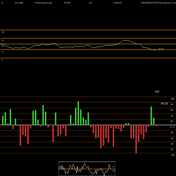Click the MR axis label 80
The height and width of the screenshot is (176, 176).
(x=172, y=105)
